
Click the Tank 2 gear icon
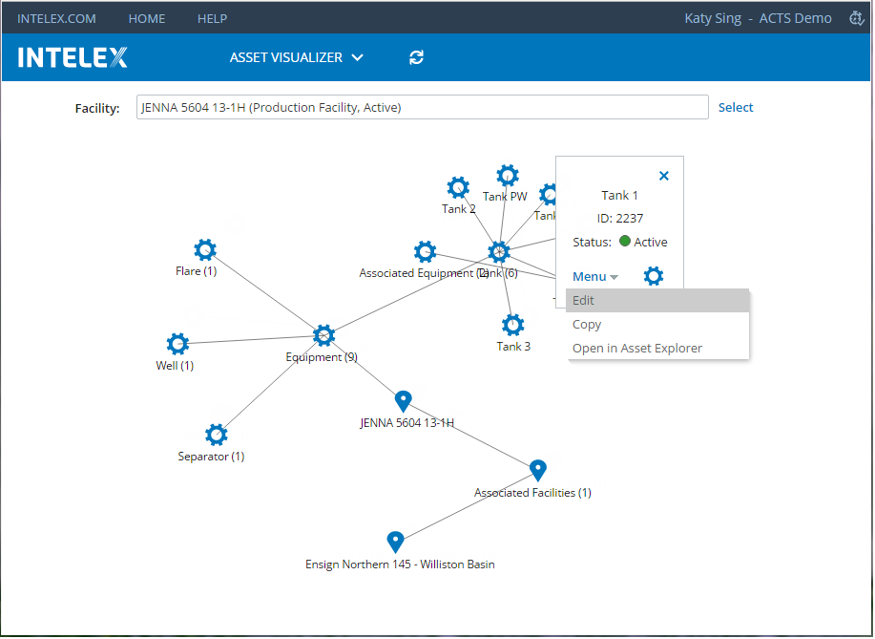click(x=458, y=187)
